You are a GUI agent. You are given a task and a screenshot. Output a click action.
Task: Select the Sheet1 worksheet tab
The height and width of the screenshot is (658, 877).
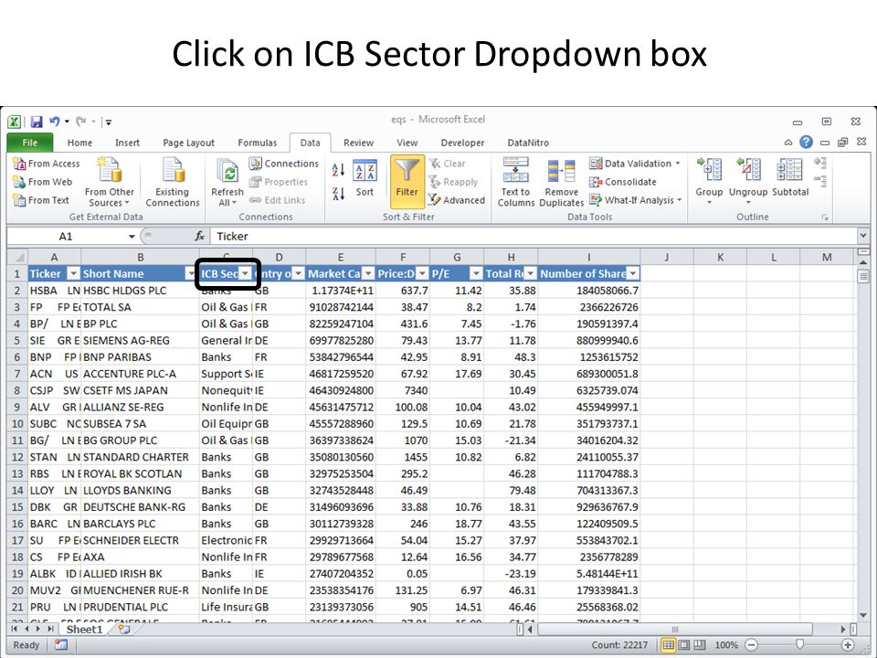[x=84, y=630]
